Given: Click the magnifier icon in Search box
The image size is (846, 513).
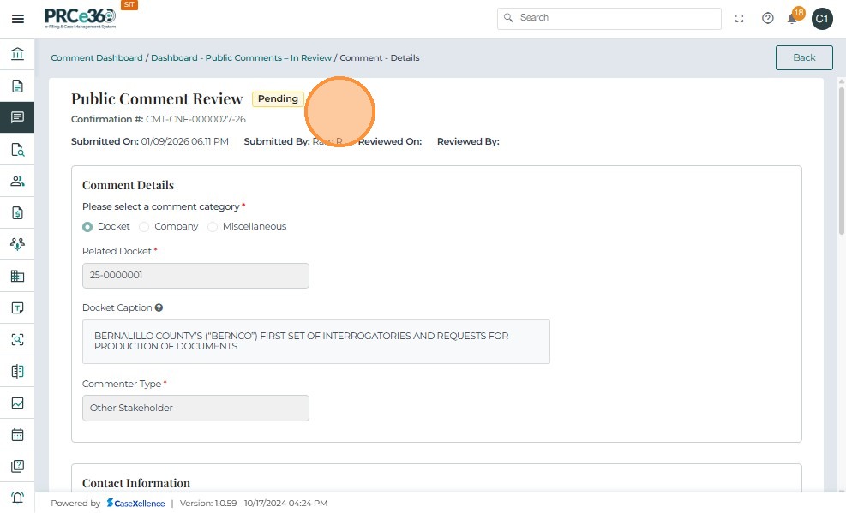Looking at the screenshot, I should point(508,18).
